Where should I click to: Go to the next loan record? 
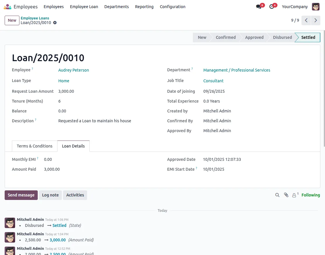coord(316,20)
